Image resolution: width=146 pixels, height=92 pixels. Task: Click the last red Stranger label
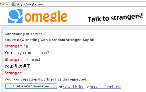13,73
